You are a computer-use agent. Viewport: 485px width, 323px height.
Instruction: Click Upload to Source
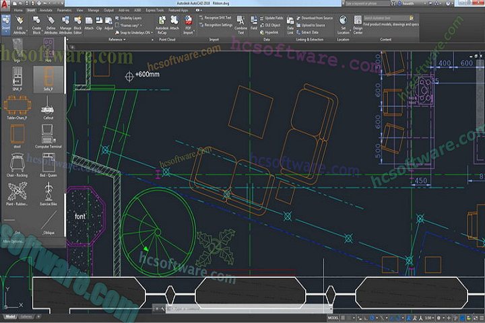pos(311,25)
